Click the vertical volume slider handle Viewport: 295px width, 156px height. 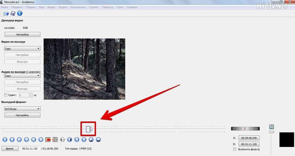coord(271,132)
